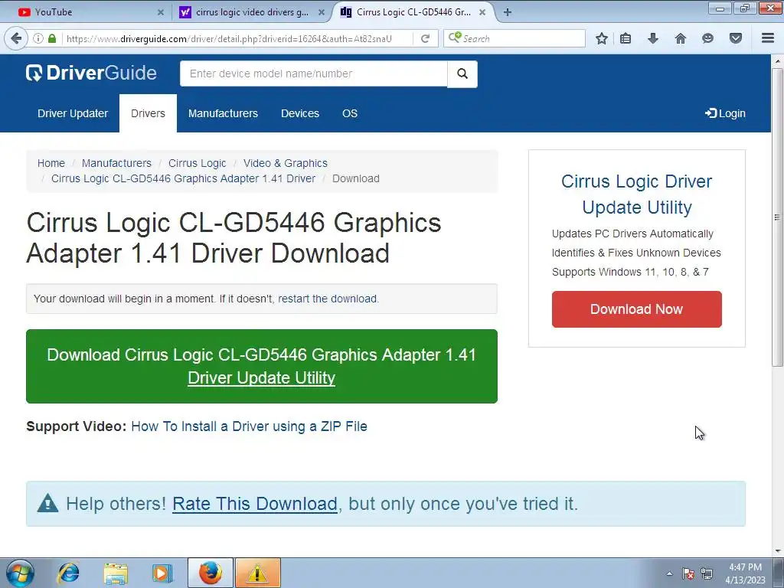The height and width of the screenshot is (588, 784).
Task: Click restart the download link
Action: pyautogui.click(x=328, y=299)
